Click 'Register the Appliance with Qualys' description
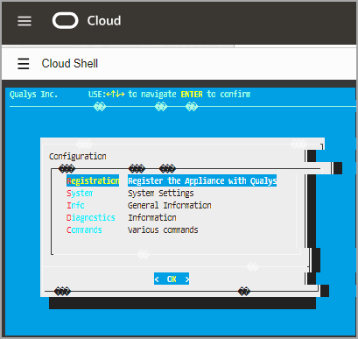 (x=202, y=180)
